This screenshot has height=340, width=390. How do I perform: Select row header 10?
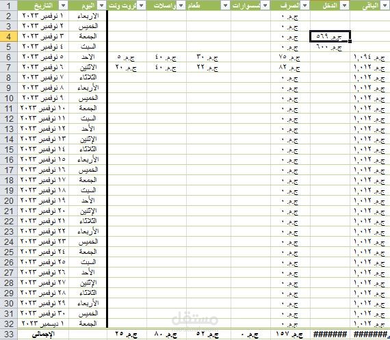(9, 99)
